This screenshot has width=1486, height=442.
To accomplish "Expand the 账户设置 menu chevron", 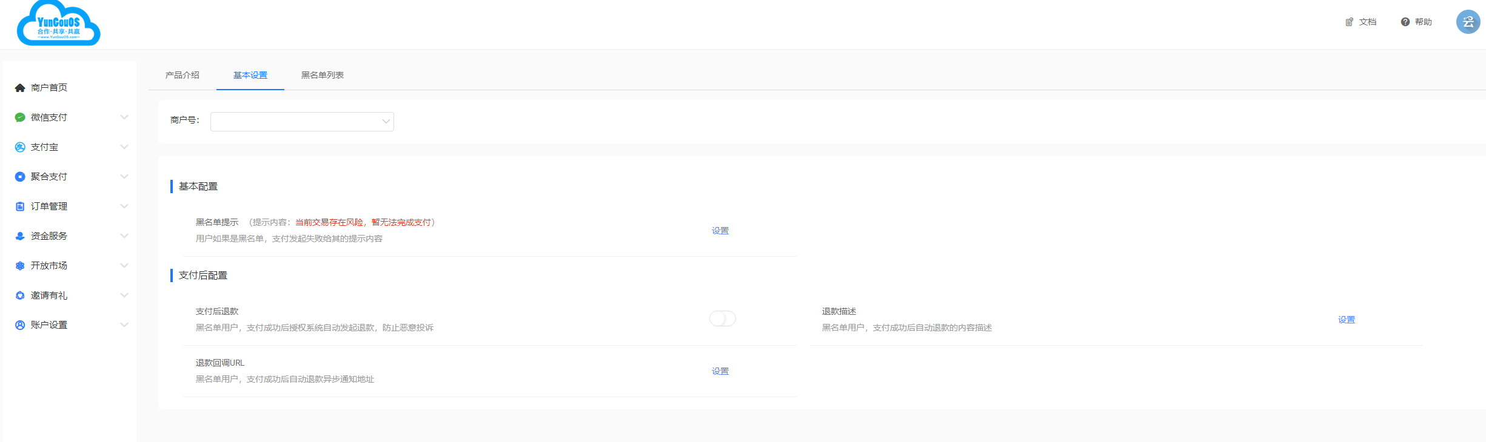I will point(124,325).
